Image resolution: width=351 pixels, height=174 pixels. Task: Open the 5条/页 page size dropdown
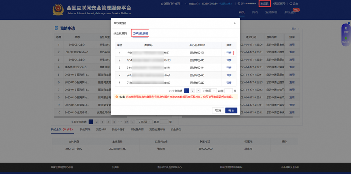[x=209, y=90]
